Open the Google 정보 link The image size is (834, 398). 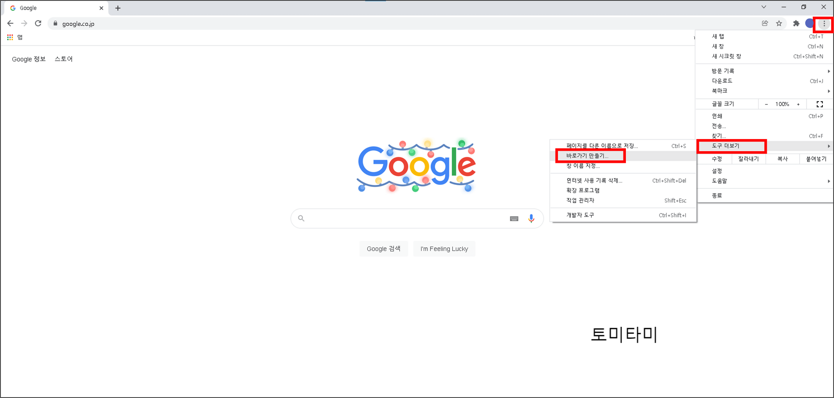[x=29, y=59]
